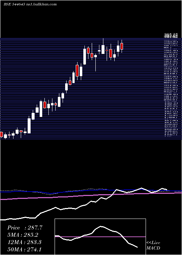Click the 'Price : 287.7' value
The height and width of the screenshot is (255, 182).
(25, 228)
